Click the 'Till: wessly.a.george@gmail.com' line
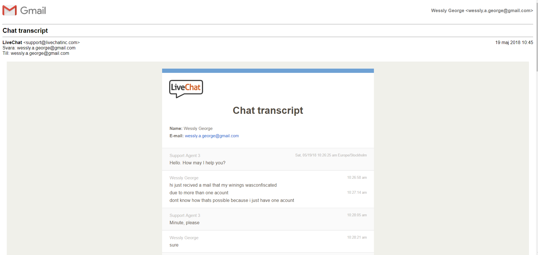The image size is (538, 255). pyautogui.click(x=36, y=53)
